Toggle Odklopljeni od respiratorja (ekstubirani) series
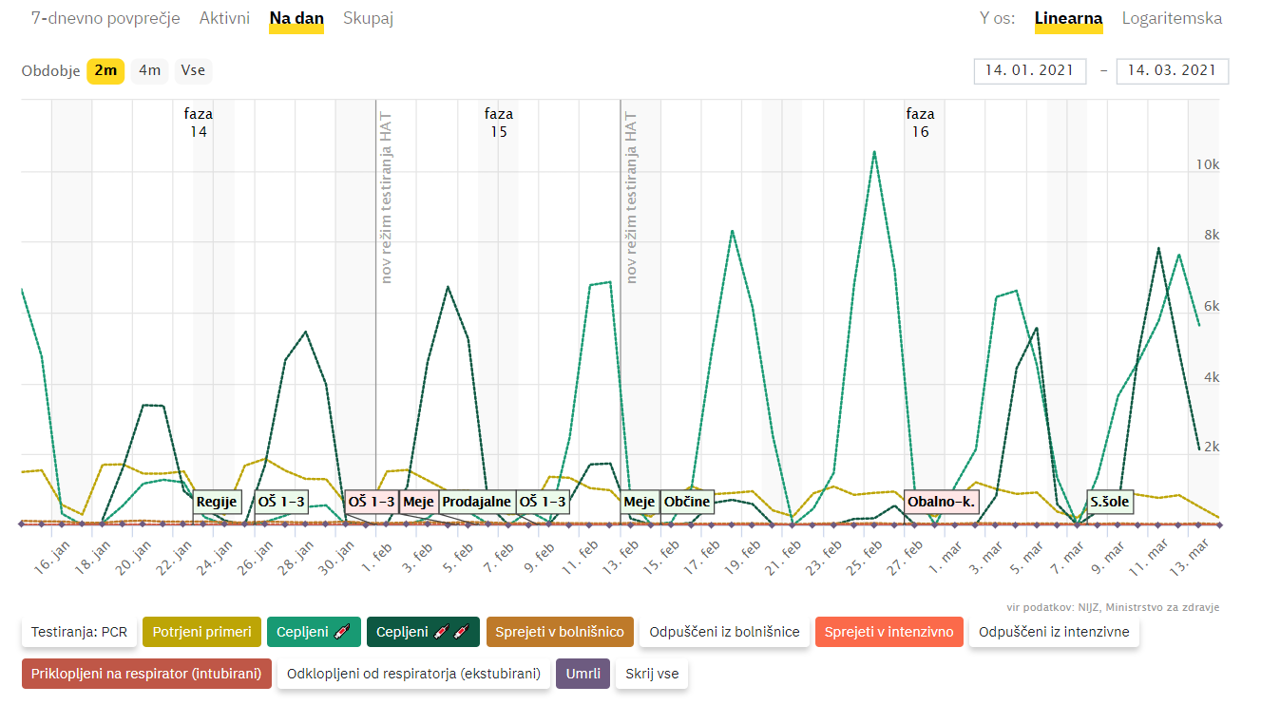1261x705 pixels. click(x=413, y=674)
